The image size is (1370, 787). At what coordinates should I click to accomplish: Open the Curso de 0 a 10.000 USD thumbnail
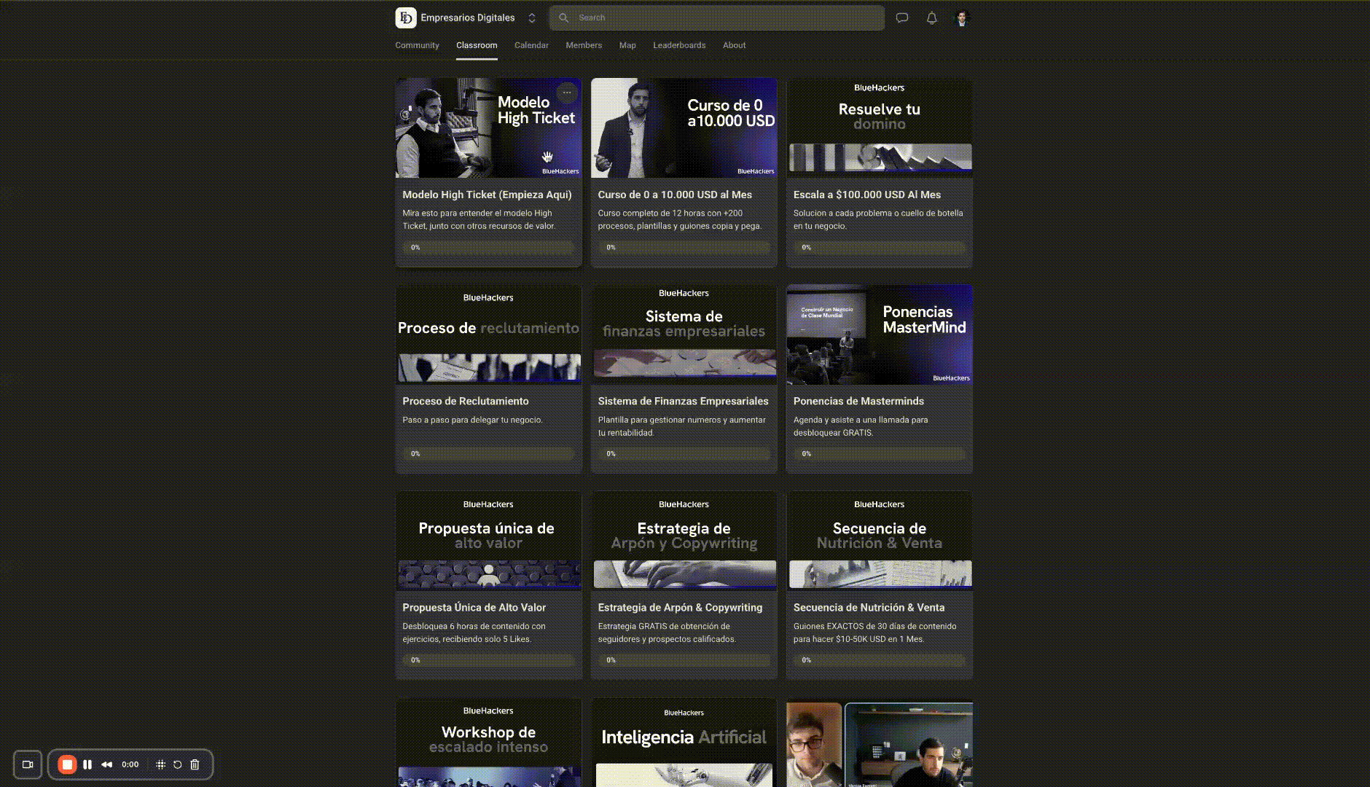point(684,128)
